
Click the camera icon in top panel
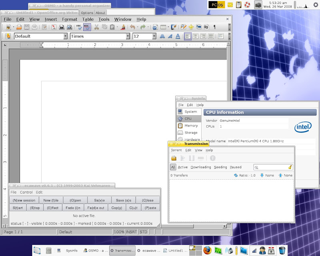258,5
